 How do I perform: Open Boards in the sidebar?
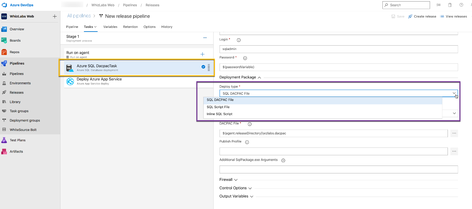point(15,40)
